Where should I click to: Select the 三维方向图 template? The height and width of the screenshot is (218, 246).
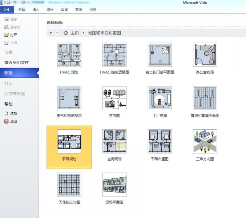(x=205, y=141)
